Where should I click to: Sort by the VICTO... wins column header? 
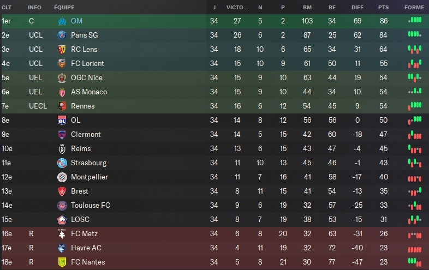pyautogui.click(x=237, y=8)
